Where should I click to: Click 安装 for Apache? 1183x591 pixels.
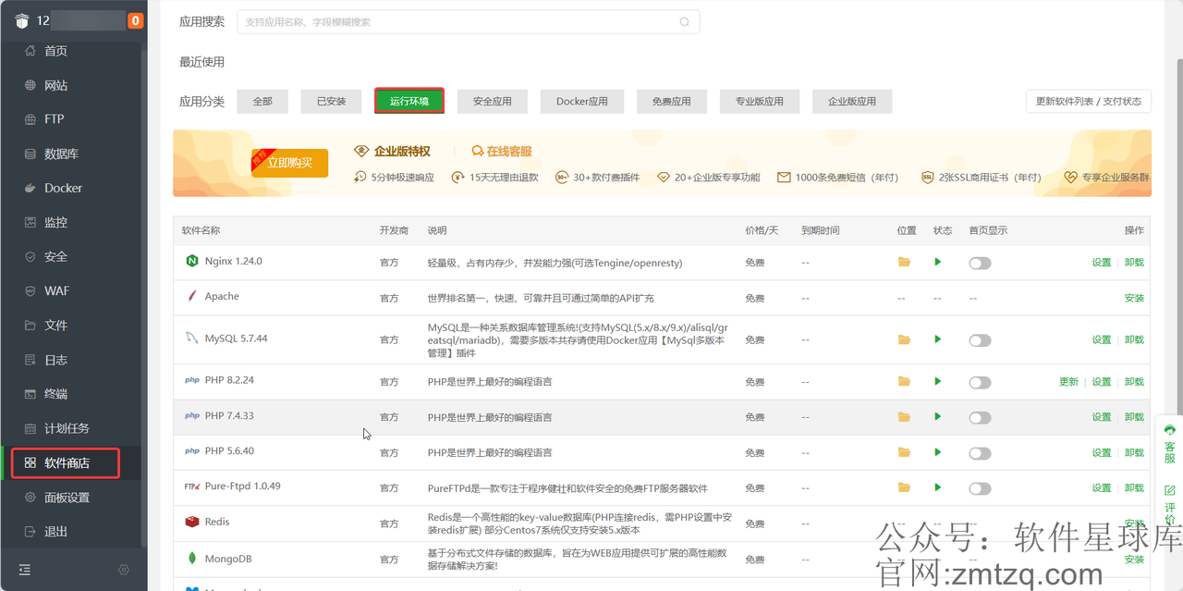point(1134,298)
